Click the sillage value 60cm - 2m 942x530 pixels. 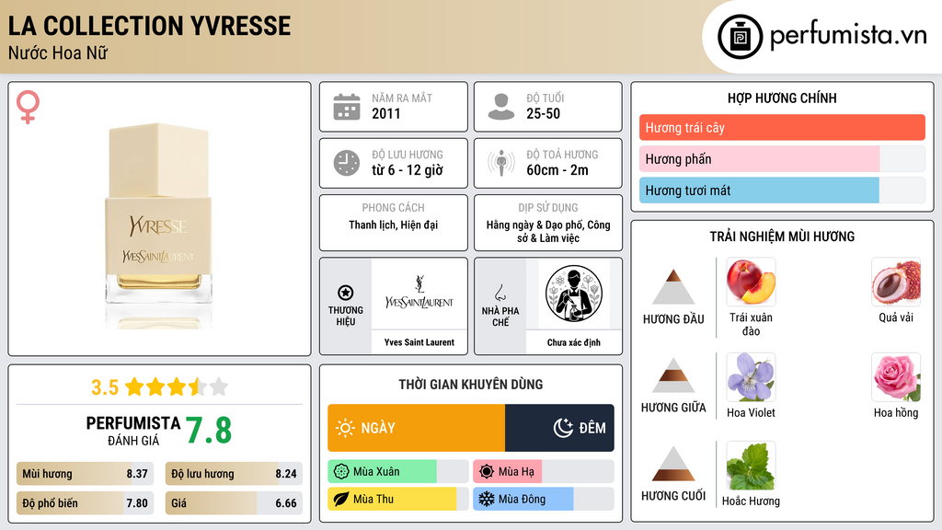tap(557, 170)
